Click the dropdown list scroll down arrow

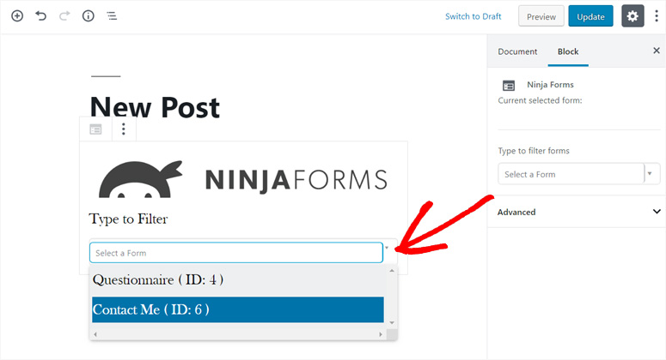[x=392, y=323]
